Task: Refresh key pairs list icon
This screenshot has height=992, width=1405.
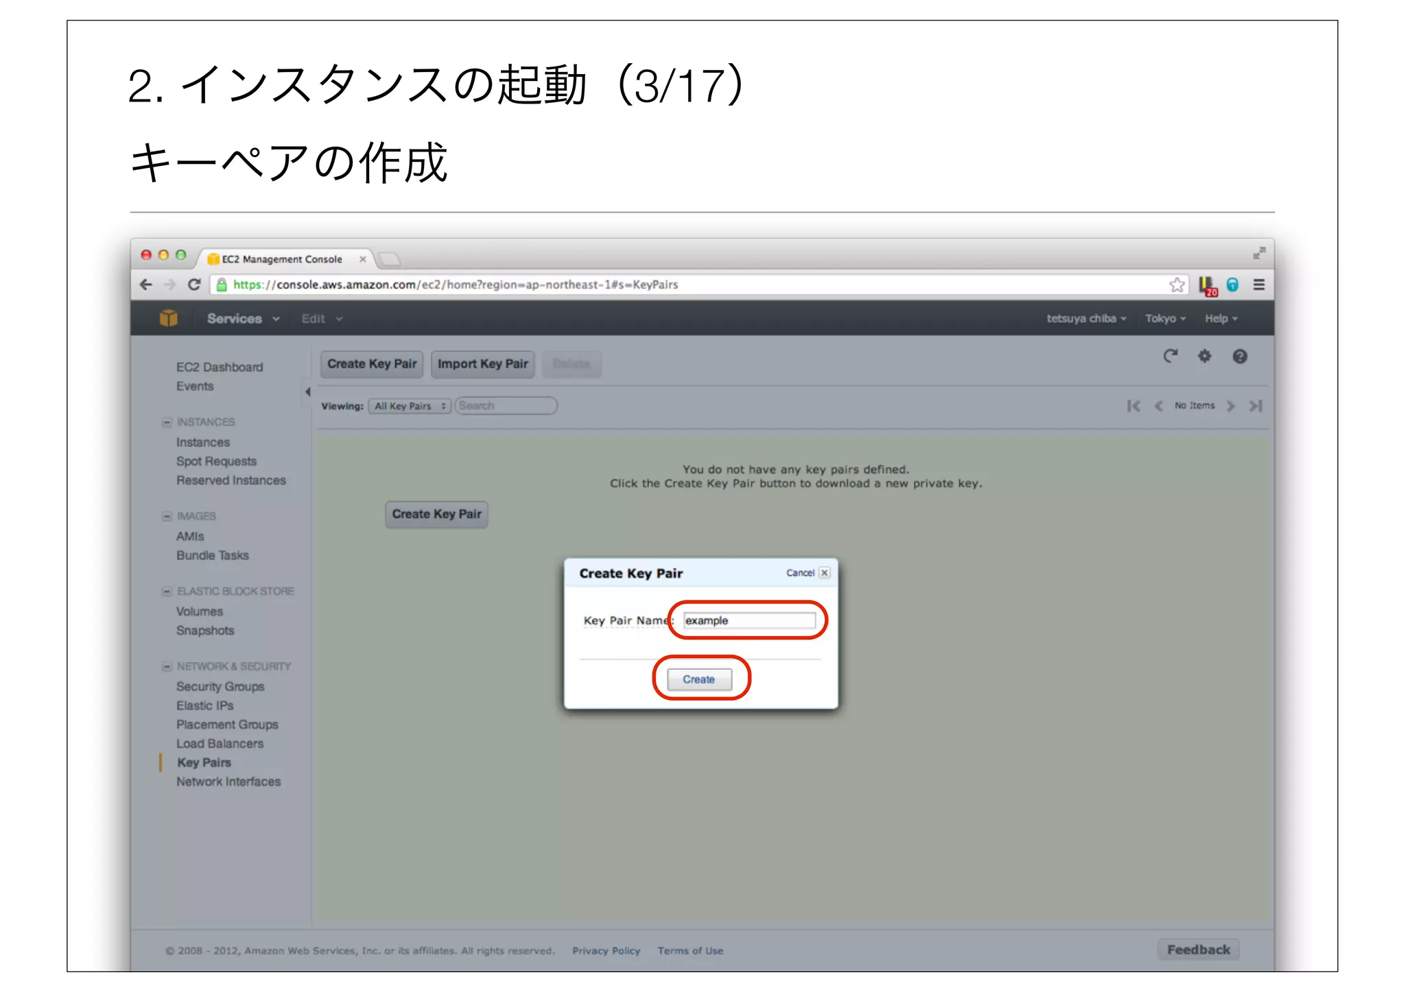Action: 1170,356
